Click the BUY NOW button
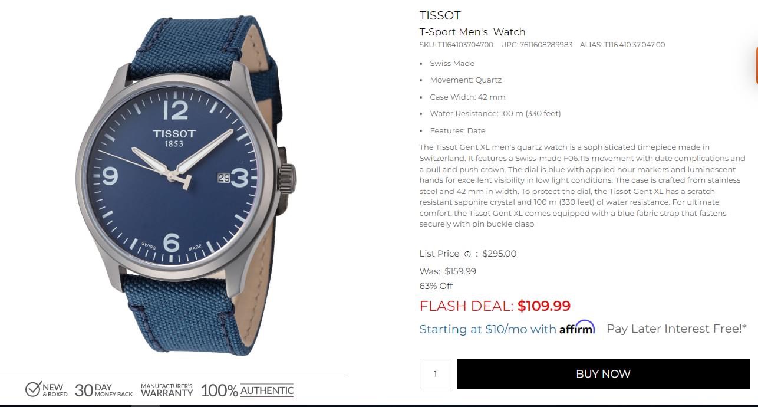The image size is (758, 407). click(x=603, y=373)
